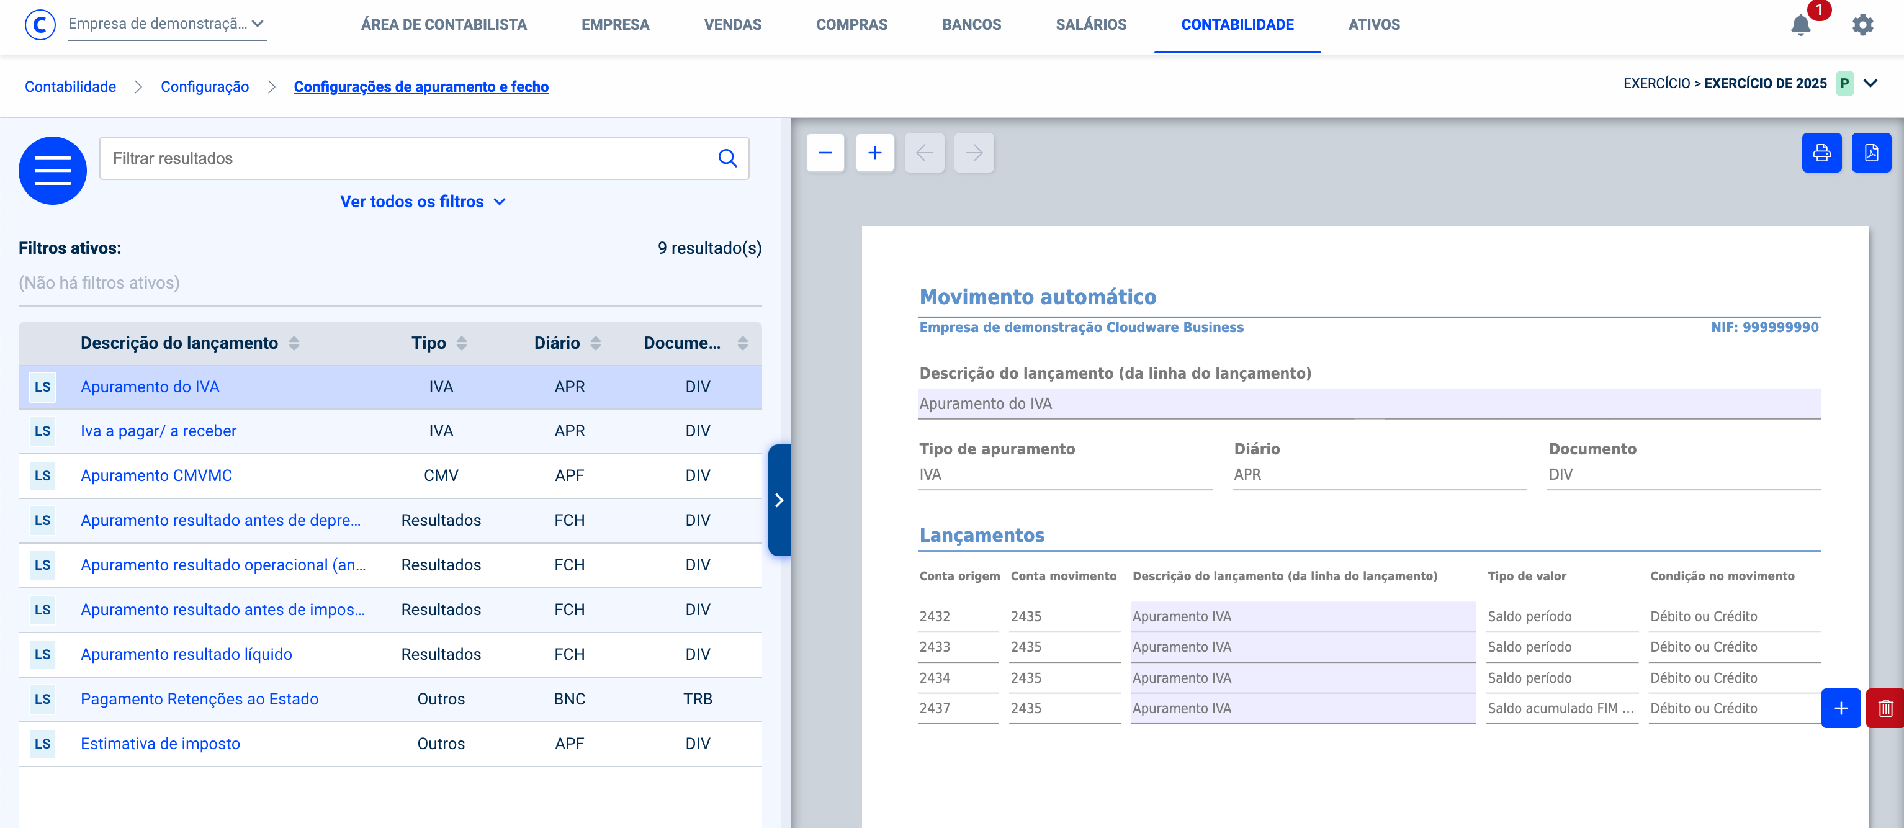Expand the Exercício de 2025 selector
Viewport: 1904px width, 828px height.
pyautogui.click(x=1870, y=84)
